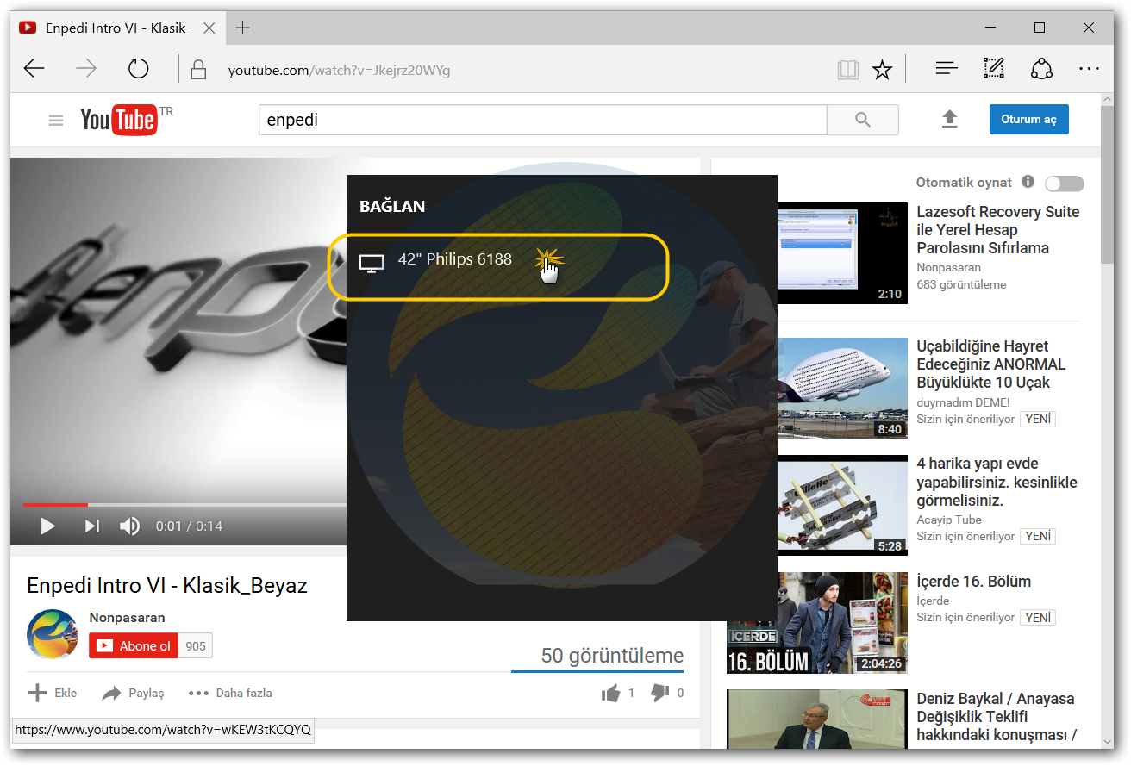Click the 905 subscriber count
The width and height of the screenshot is (1131, 766).
pos(196,646)
